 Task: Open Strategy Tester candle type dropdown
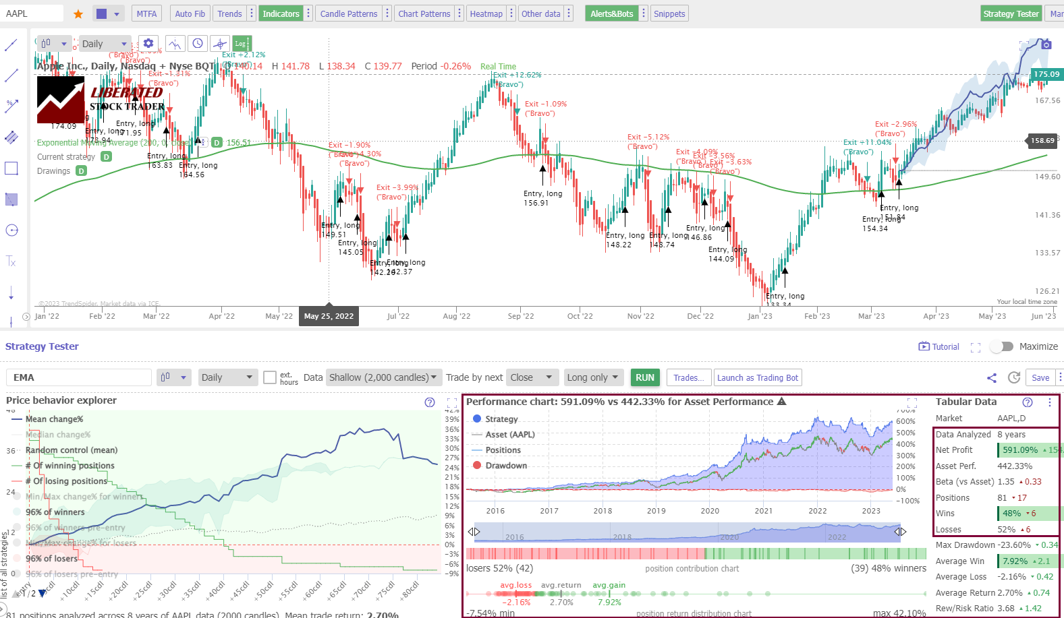pos(174,377)
